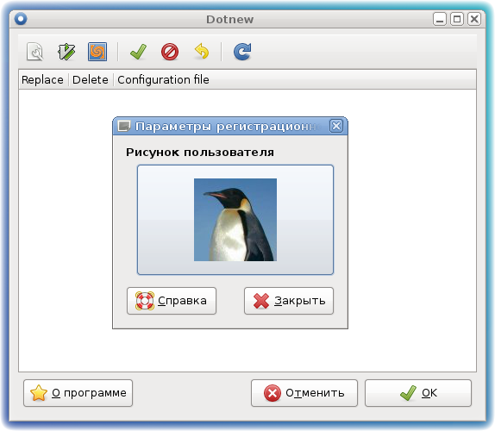
Task: Click the Delete column header
Action: point(91,79)
